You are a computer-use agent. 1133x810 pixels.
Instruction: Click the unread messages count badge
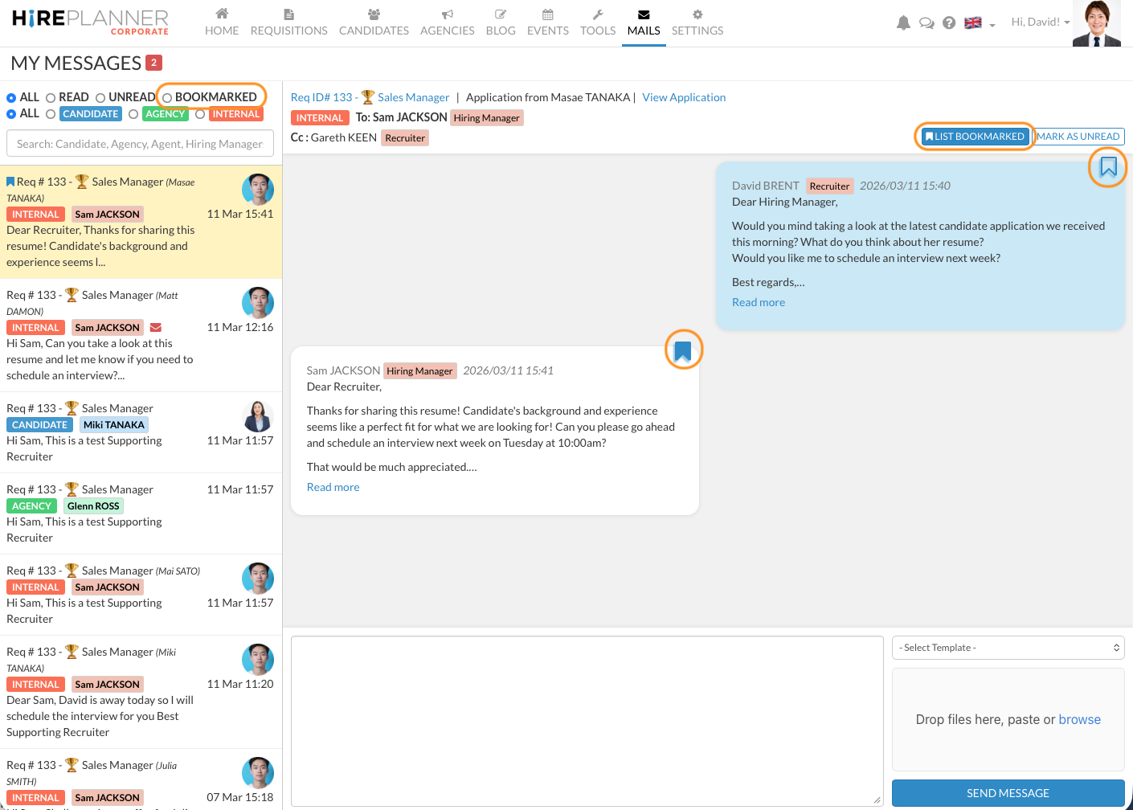pyautogui.click(x=154, y=63)
